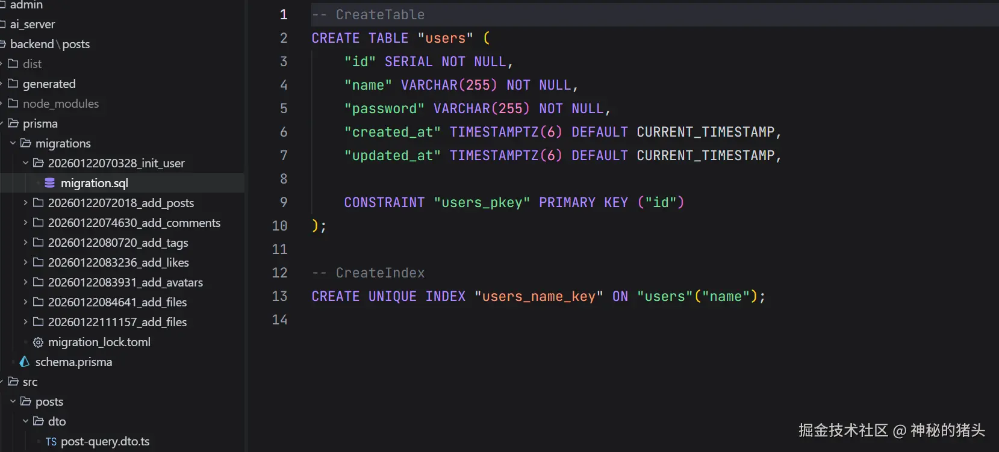This screenshot has width=999, height=452.
Task: Click line number 13 in the gutter
Action: coord(280,296)
